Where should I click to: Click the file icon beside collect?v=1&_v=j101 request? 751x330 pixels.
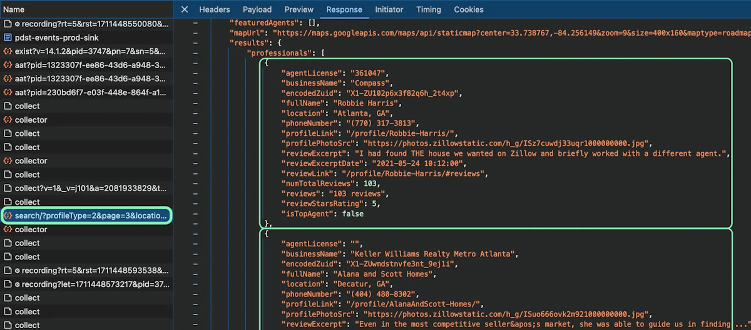tap(8, 188)
